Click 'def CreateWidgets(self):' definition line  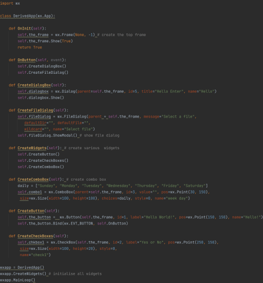[35, 148]
